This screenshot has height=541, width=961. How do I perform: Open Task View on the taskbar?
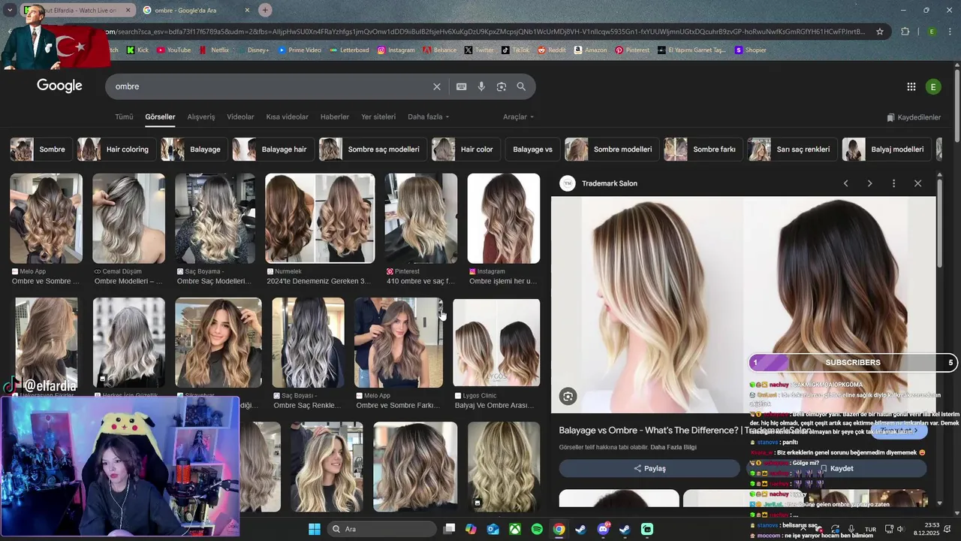pyautogui.click(x=449, y=529)
